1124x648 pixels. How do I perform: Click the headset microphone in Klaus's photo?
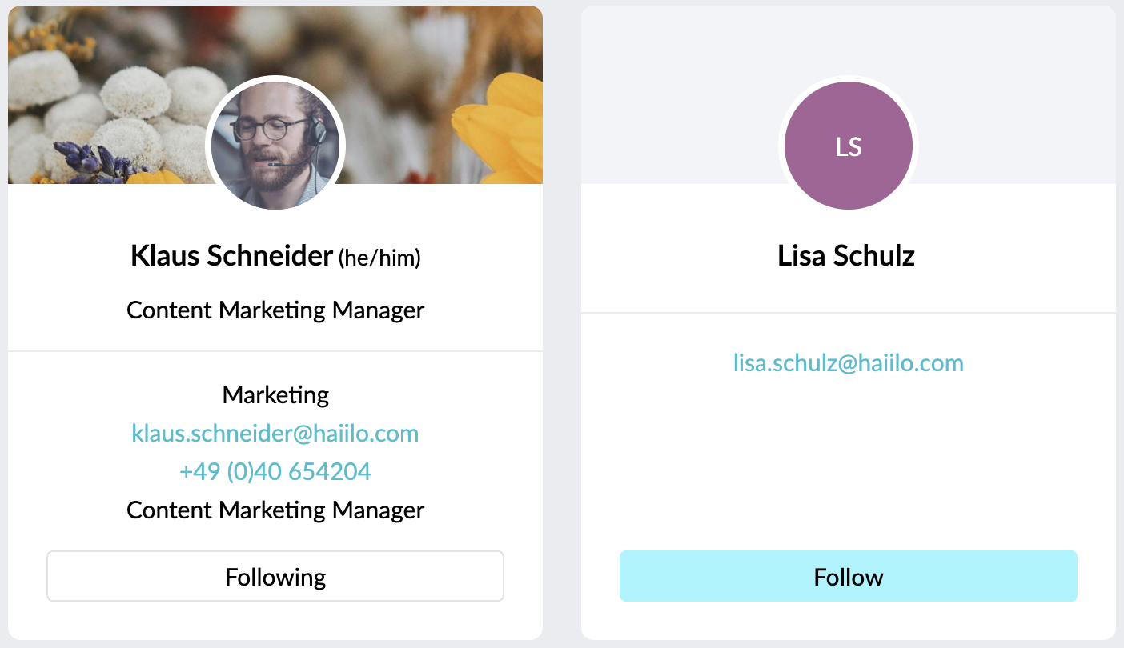276,164
